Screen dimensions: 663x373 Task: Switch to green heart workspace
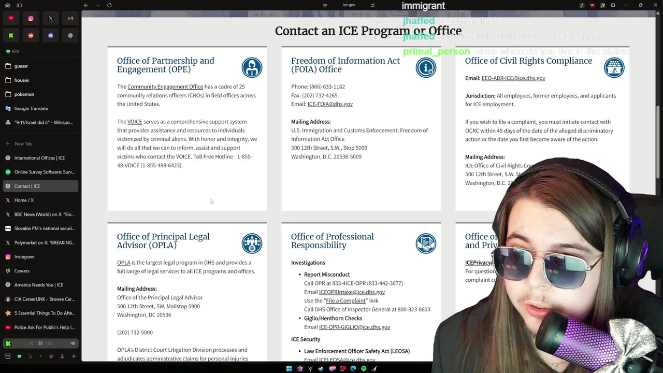coord(19,356)
